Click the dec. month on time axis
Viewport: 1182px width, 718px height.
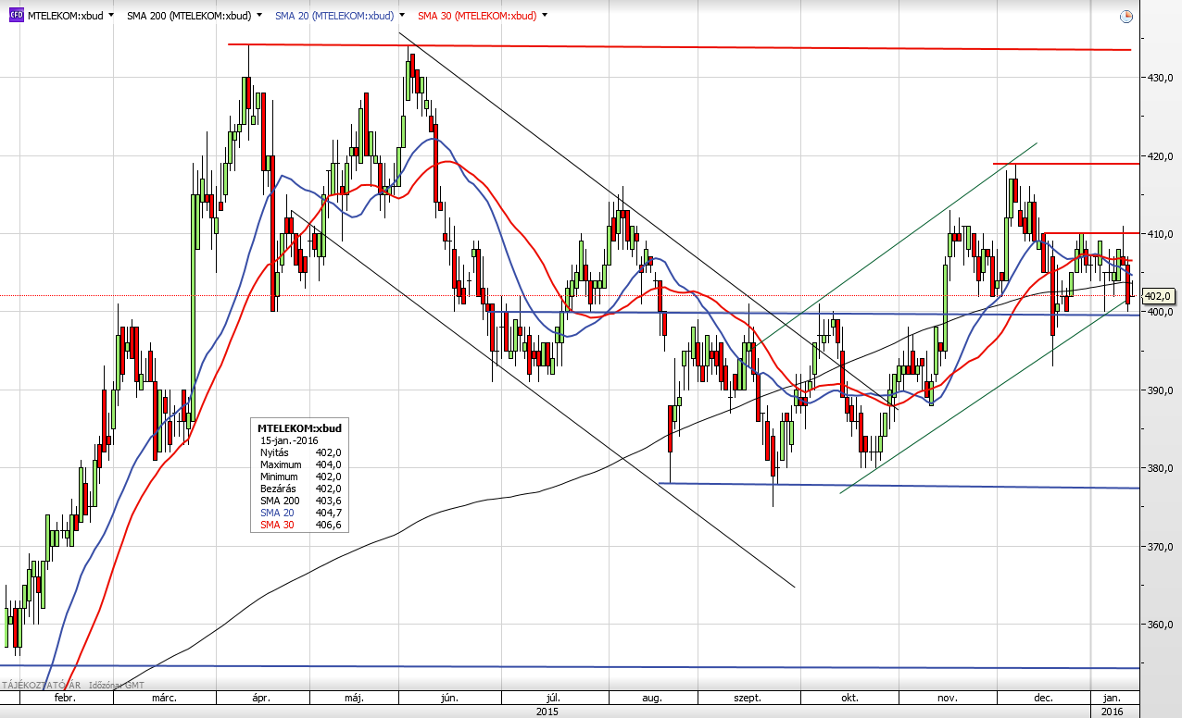point(1043,699)
